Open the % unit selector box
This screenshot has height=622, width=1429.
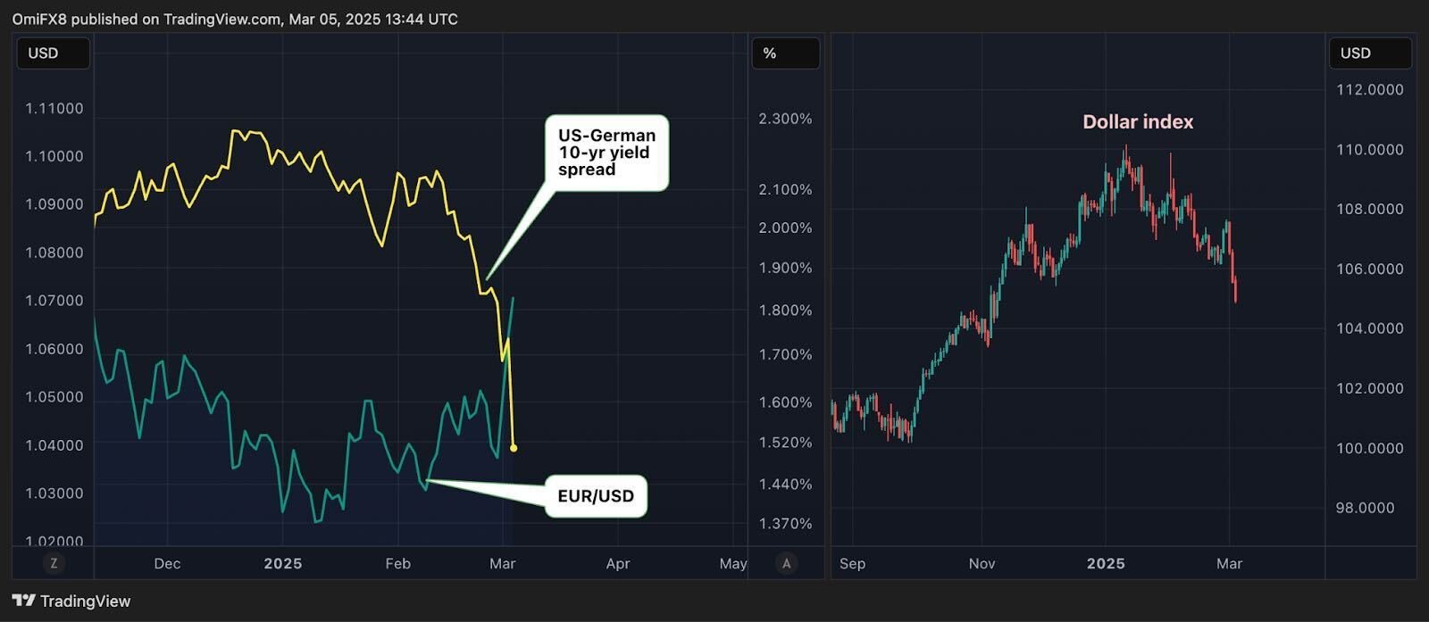coord(785,54)
